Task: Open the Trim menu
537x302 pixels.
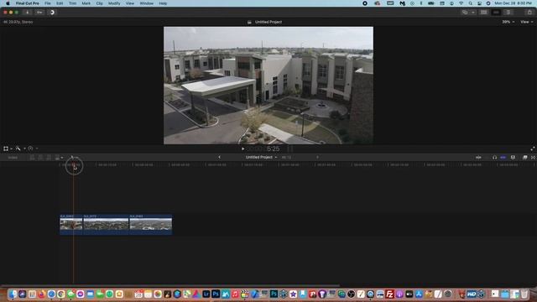Action: point(73,3)
